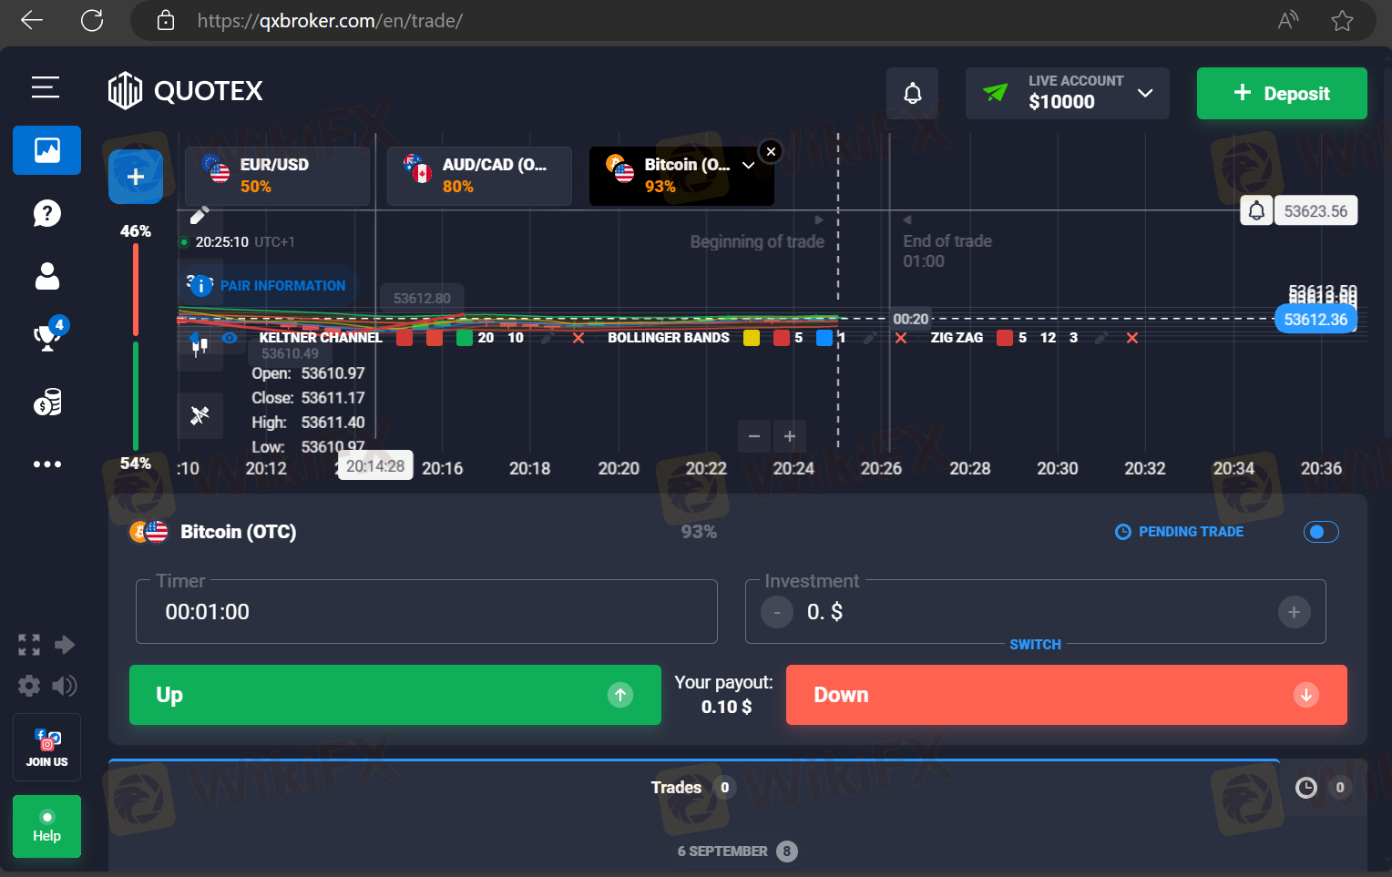
Task: Switch to the AUD/CAD tab
Action: 480,176
